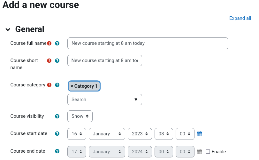
Task: Click the course category Search box
Action: coord(105,100)
